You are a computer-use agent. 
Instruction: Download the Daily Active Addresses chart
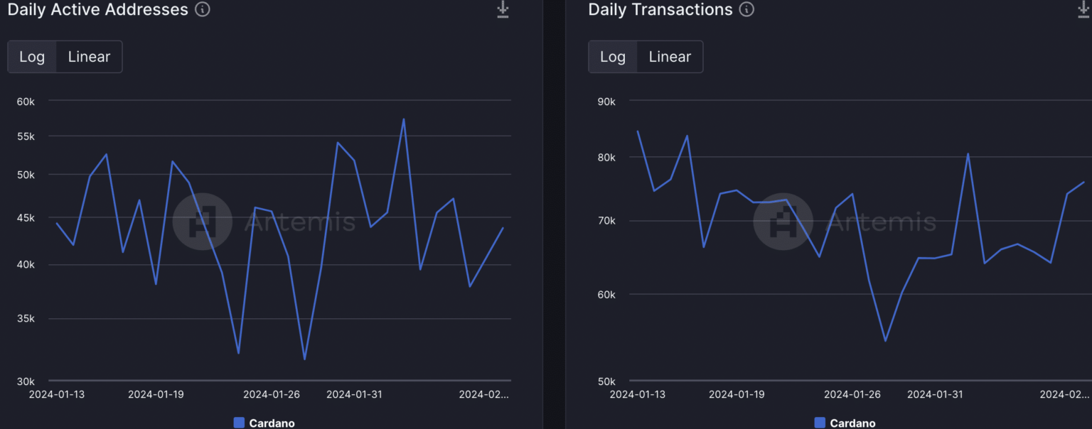click(503, 10)
